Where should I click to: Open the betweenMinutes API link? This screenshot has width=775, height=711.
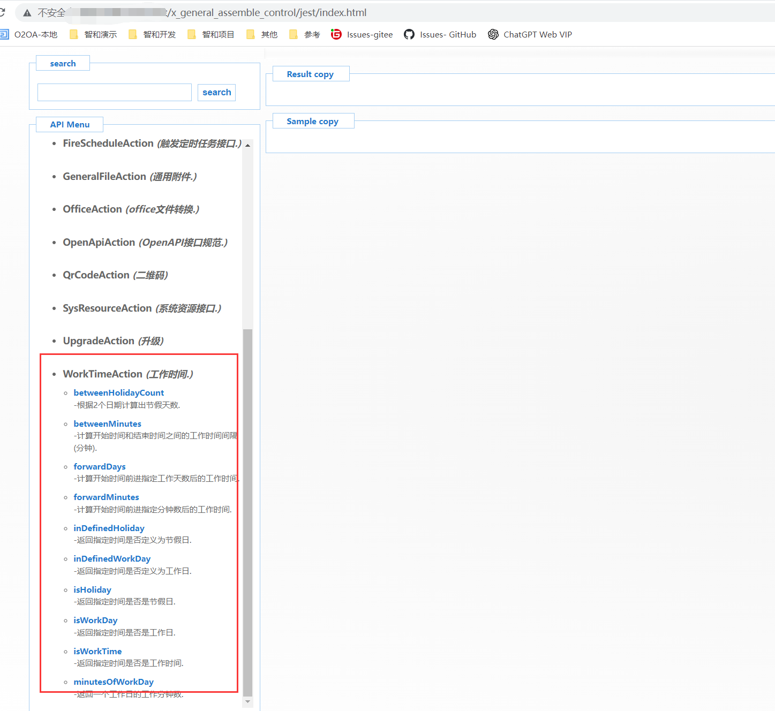pos(108,424)
